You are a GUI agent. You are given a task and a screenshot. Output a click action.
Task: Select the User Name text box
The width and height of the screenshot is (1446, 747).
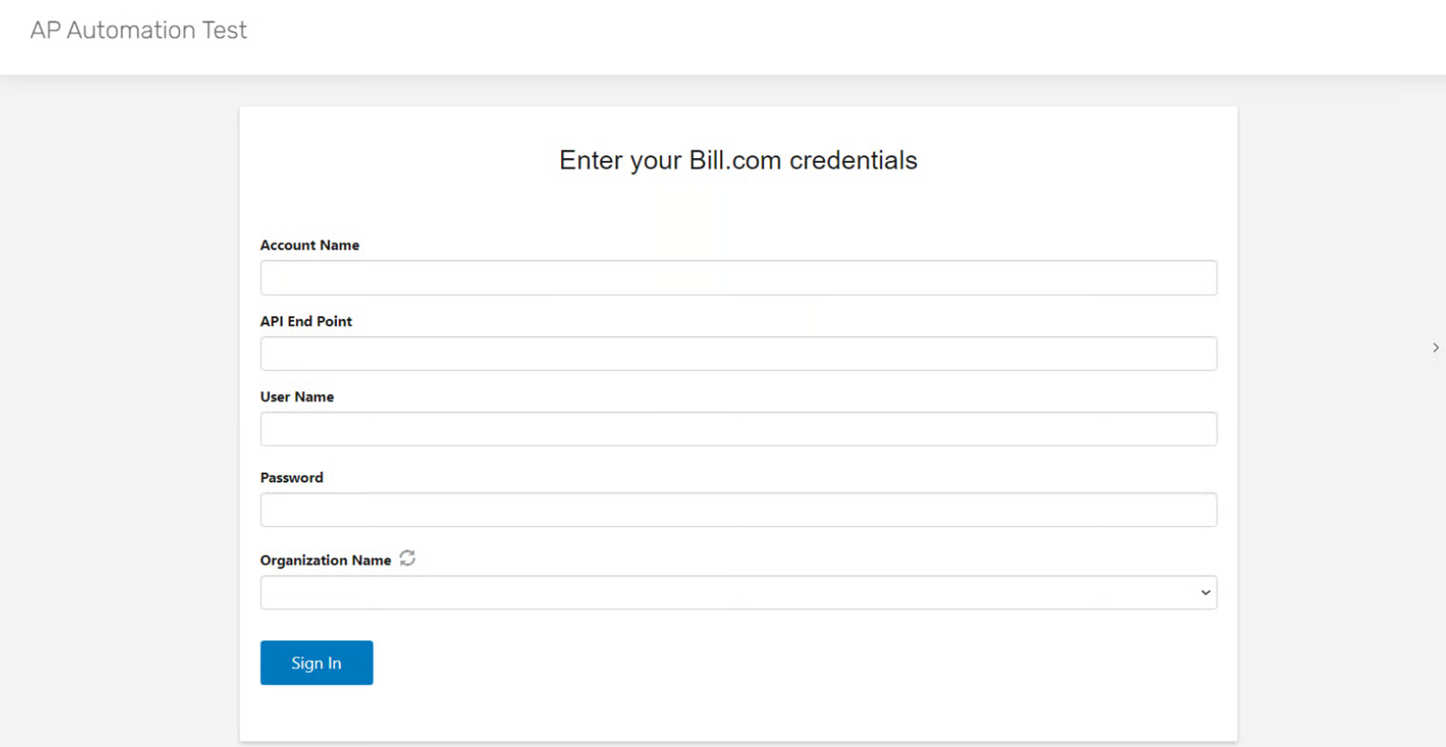pos(737,429)
